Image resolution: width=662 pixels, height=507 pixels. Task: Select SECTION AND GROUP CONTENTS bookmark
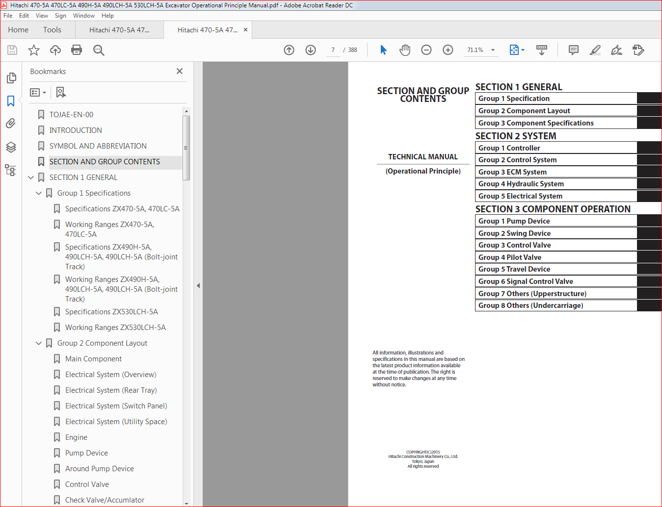pos(105,162)
